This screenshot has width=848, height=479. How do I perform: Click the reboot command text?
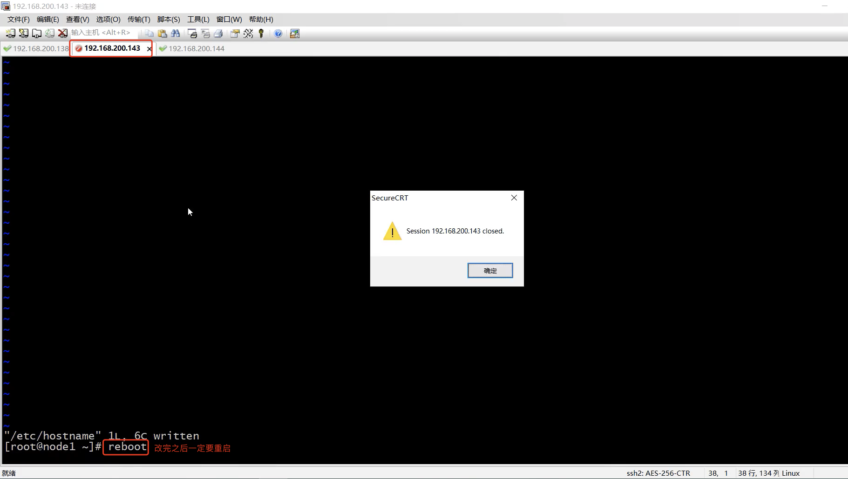point(128,447)
